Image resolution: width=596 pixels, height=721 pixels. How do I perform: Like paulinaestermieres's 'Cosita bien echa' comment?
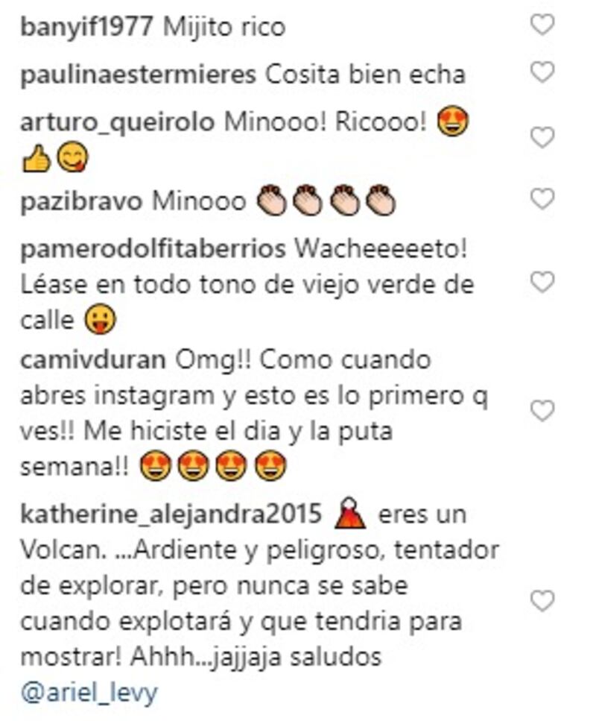pos(542,72)
